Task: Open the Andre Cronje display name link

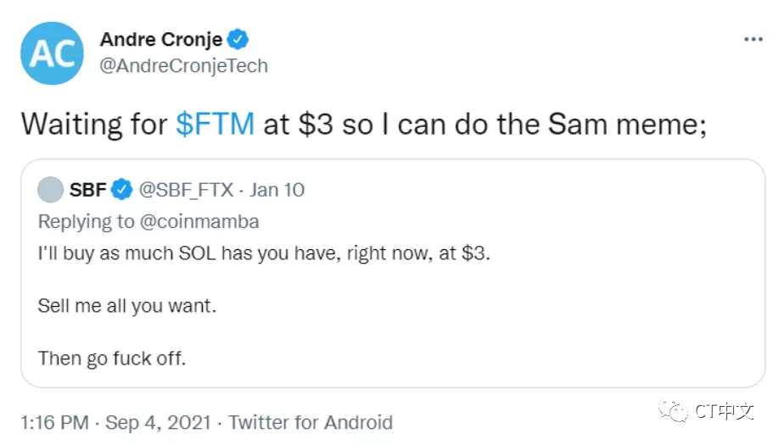Action: pyautogui.click(x=161, y=39)
